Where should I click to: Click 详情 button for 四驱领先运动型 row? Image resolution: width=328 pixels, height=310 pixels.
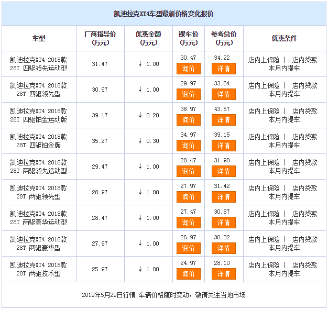click(223, 69)
